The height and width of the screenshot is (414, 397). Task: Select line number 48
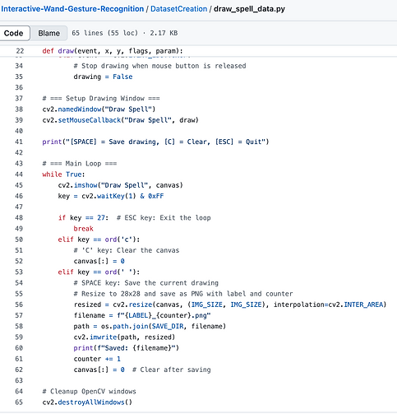click(19, 217)
